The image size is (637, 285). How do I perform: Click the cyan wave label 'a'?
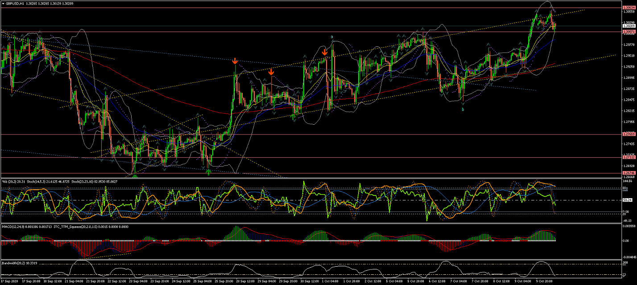pyautogui.click(x=332, y=37)
